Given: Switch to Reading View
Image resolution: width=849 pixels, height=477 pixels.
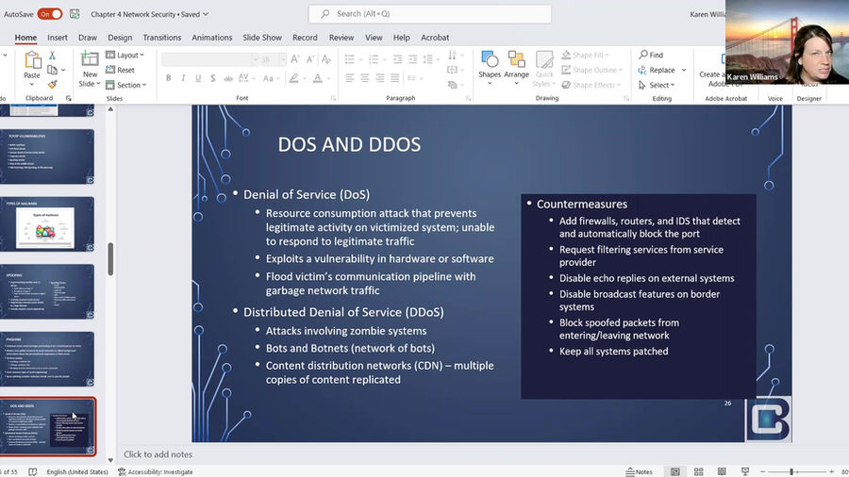Looking at the screenshot, I should [722, 471].
